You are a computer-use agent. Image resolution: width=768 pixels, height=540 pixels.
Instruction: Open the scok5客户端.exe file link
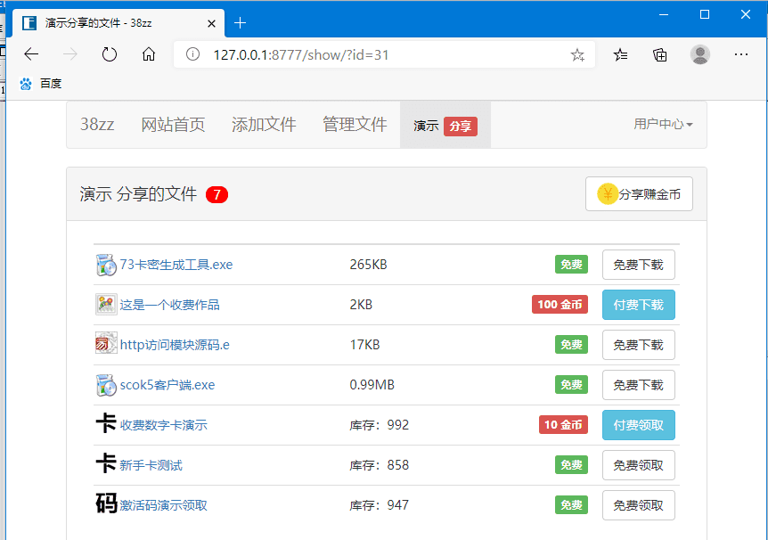pyautogui.click(x=167, y=385)
